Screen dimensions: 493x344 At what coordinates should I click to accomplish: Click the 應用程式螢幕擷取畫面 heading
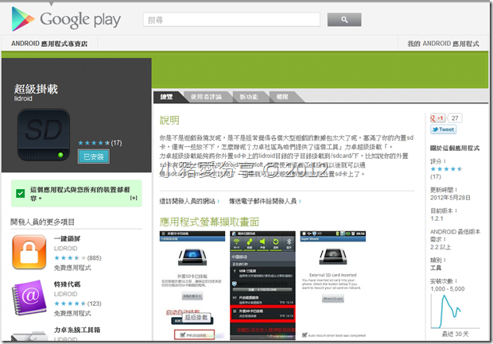coord(209,222)
